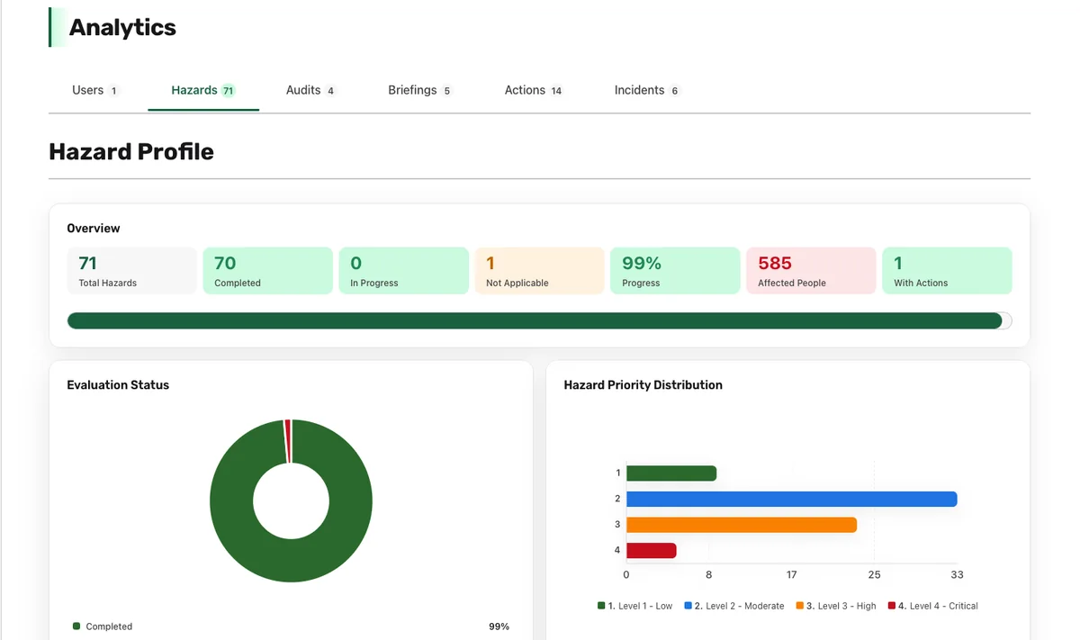Switch to the Audits tab

[310, 90]
